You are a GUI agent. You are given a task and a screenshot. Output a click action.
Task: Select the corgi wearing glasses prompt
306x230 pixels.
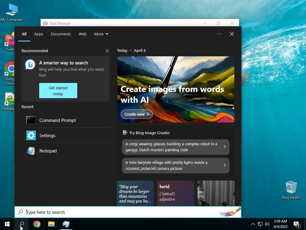175,147
